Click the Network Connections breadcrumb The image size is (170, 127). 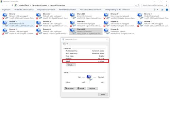point(57,5)
